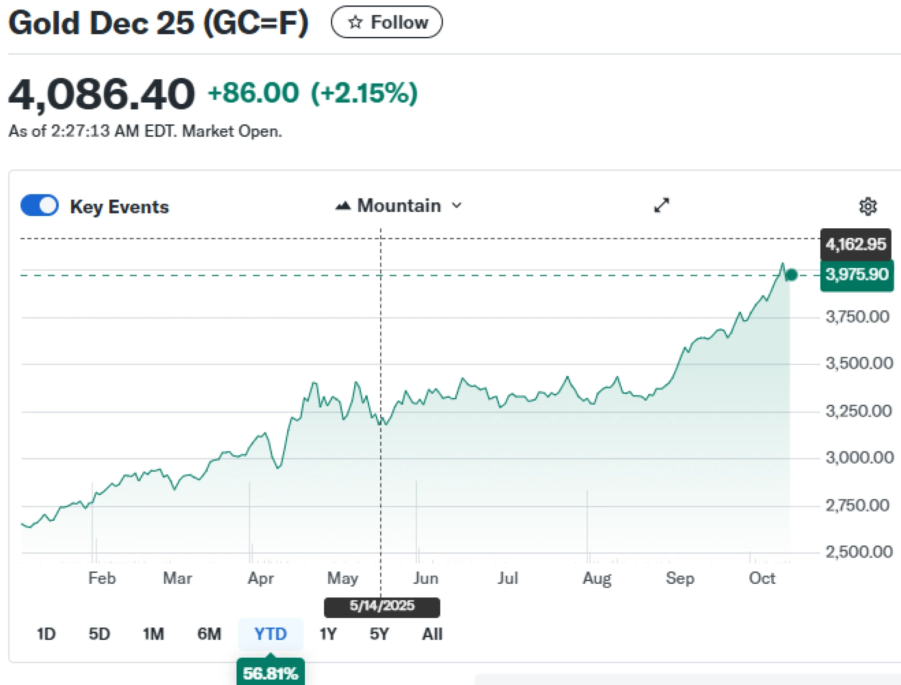Select the YTD range tab
Screen dimensions: 901x685
[270, 634]
